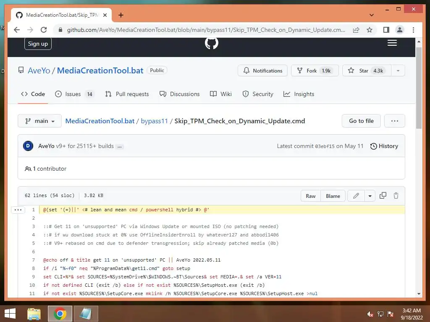Open File Explorer from the taskbar
The image size is (430, 322).
(x=34, y=314)
